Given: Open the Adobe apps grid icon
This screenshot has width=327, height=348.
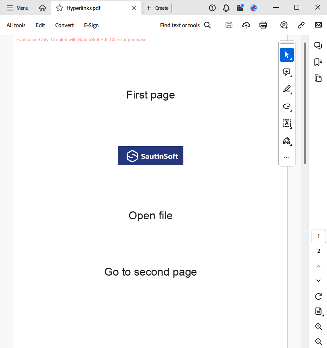Looking at the screenshot, I should pos(240,8).
